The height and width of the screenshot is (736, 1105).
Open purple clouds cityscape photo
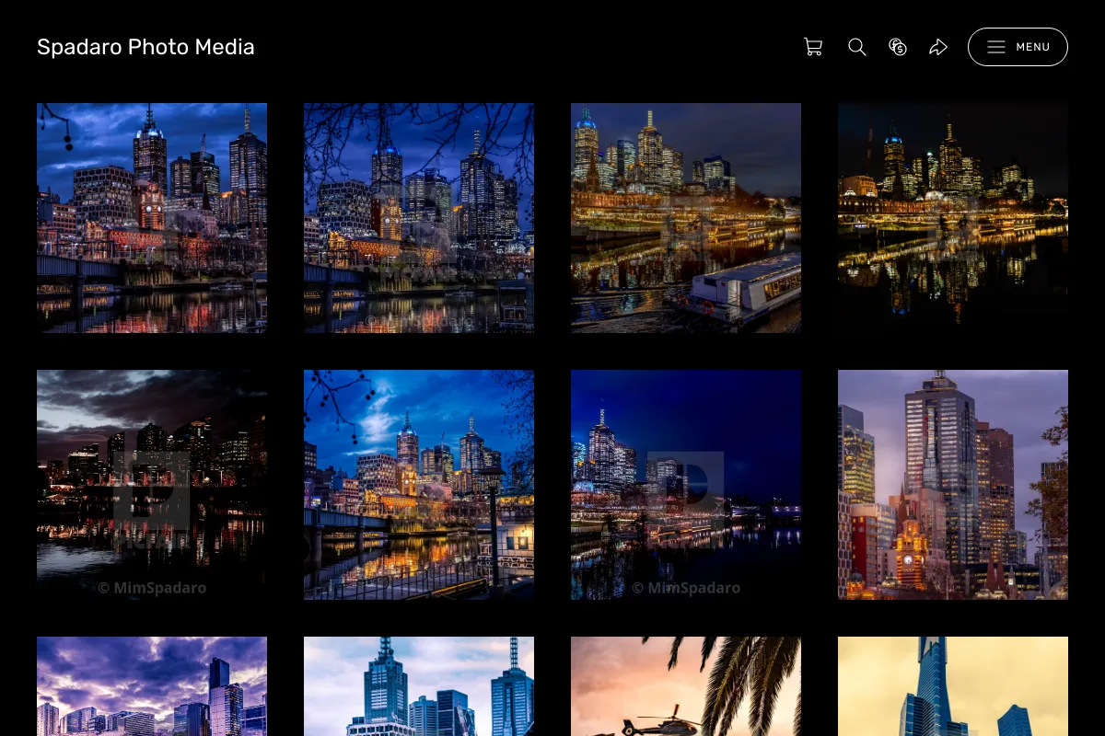152,686
